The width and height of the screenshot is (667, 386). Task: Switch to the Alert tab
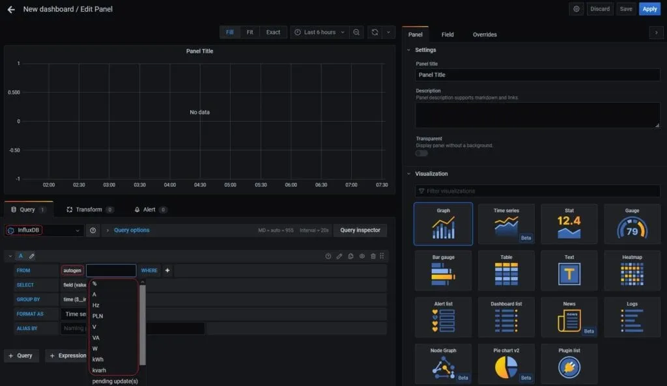pyautogui.click(x=150, y=210)
